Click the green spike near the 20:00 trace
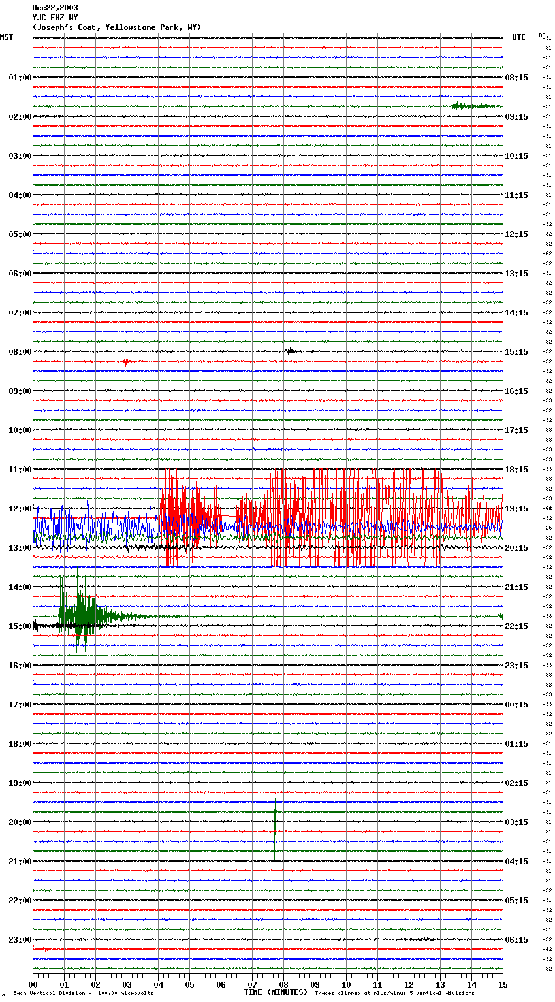555x1002 pixels. [x=275, y=830]
